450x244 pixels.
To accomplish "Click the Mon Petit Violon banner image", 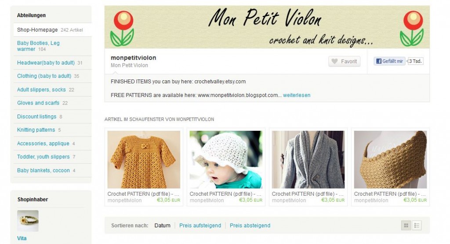I will coord(267,27).
